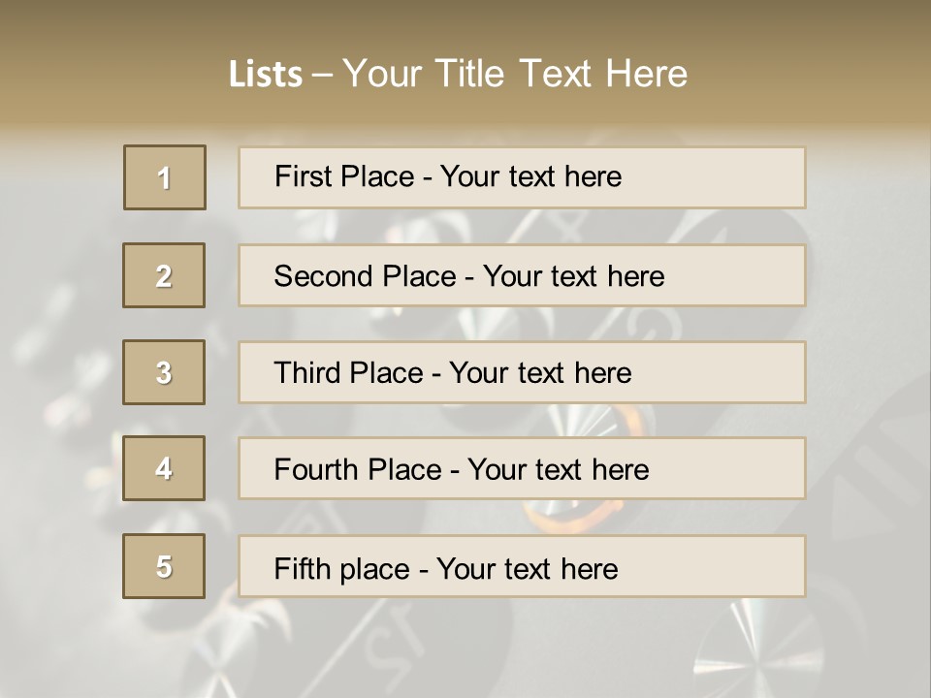Click the words "Second Place"

[x=366, y=276]
